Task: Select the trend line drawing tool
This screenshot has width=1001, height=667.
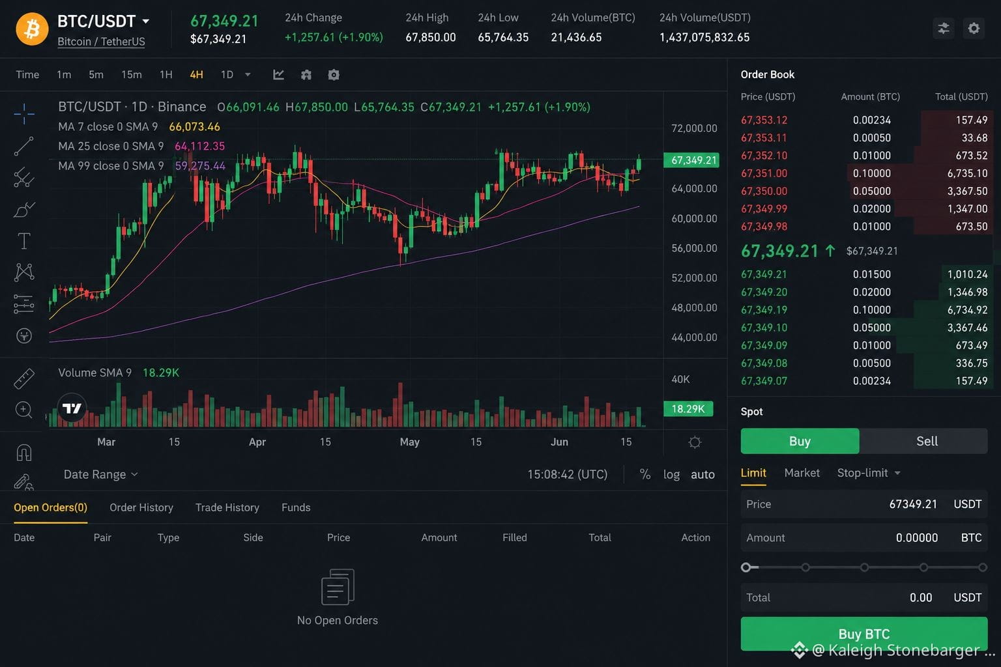Action: [x=24, y=146]
